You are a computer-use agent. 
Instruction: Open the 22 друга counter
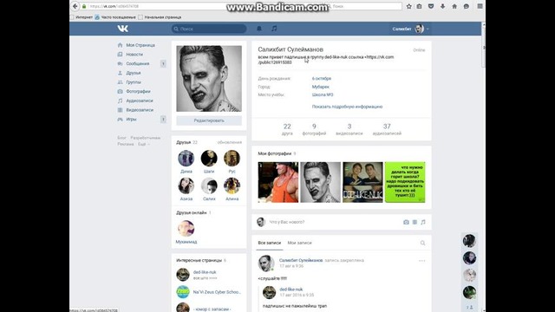pos(287,129)
